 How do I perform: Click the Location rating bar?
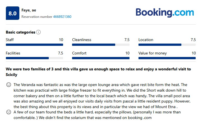coord(167,45)
